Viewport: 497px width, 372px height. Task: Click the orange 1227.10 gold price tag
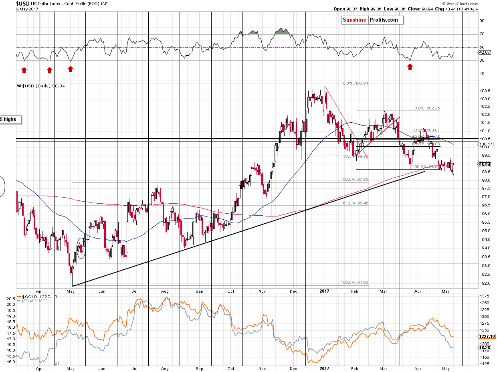[486, 336]
